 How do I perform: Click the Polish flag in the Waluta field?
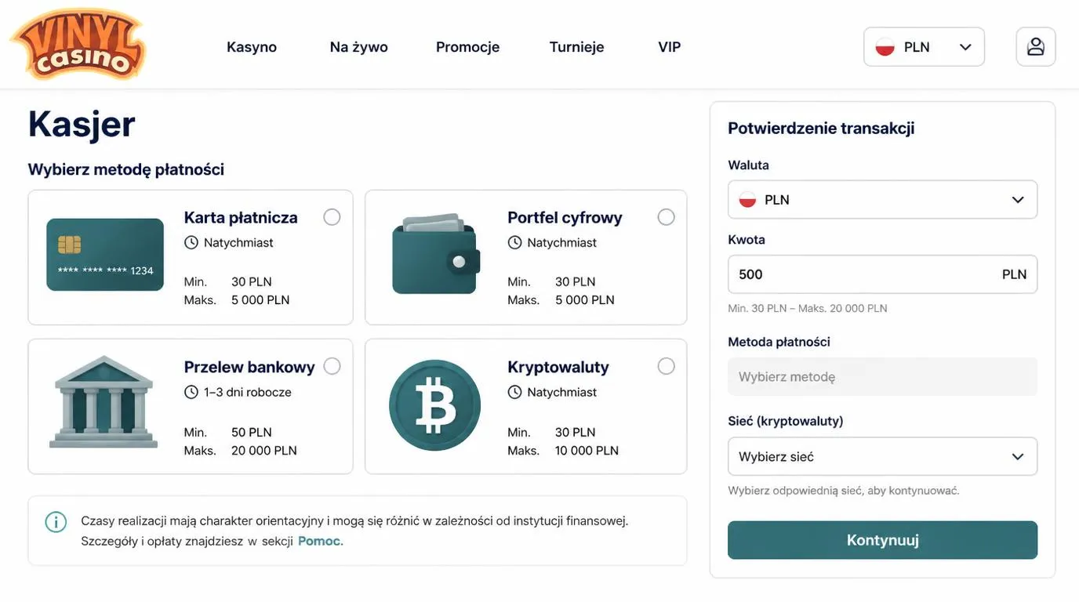click(x=747, y=200)
